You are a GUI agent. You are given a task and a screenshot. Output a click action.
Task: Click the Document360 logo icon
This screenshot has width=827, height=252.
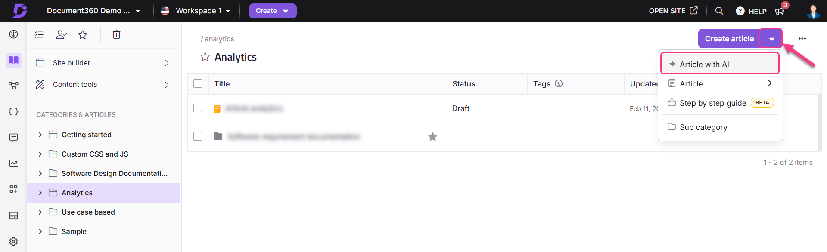19,11
